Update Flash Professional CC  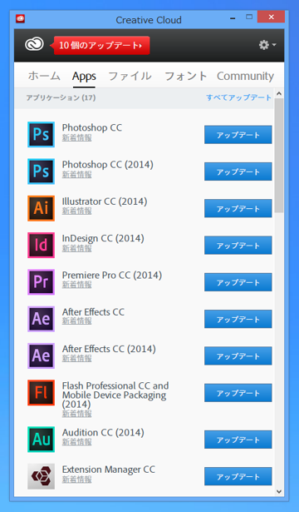[x=238, y=393]
